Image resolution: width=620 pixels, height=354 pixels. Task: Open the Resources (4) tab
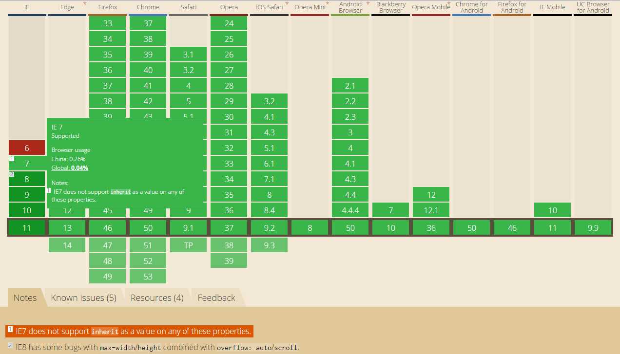(x=157, y=298)
